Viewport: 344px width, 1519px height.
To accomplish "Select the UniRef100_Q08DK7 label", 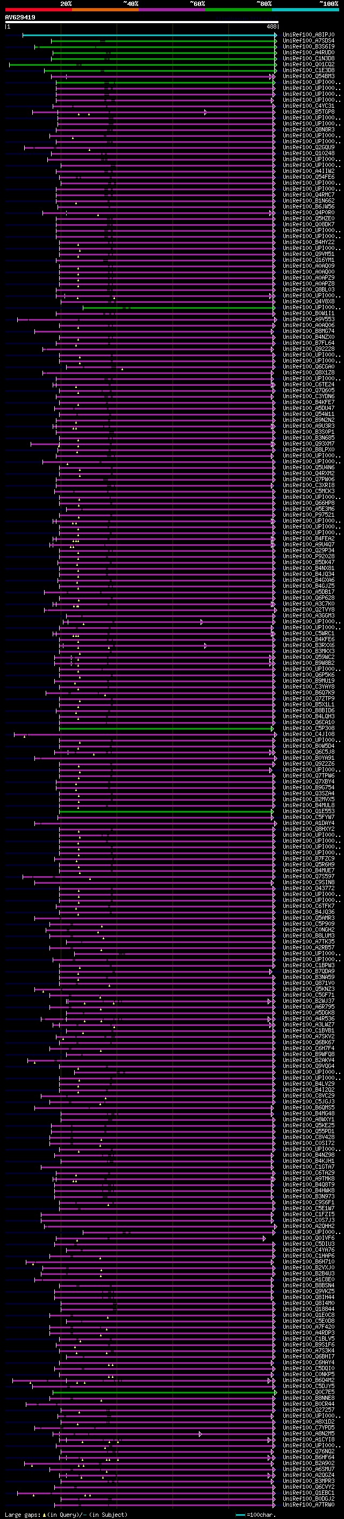I will click(309, 224).
